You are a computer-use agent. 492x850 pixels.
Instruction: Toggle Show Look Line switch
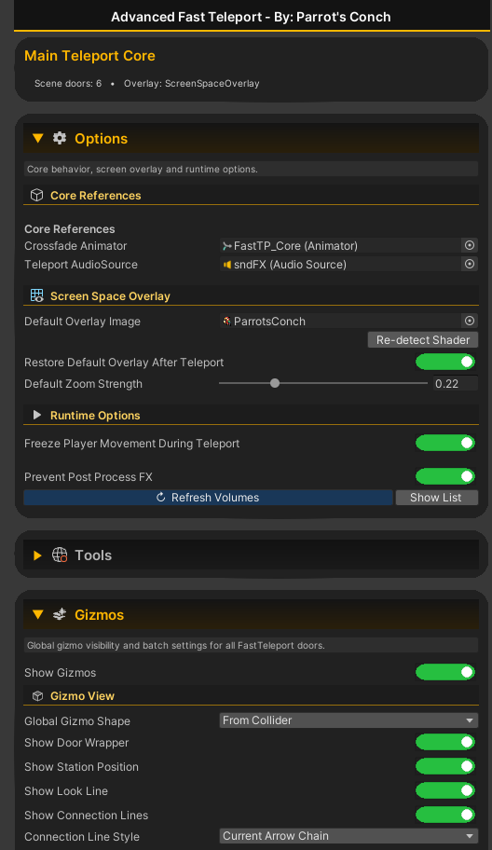click(x=445, y=790)
